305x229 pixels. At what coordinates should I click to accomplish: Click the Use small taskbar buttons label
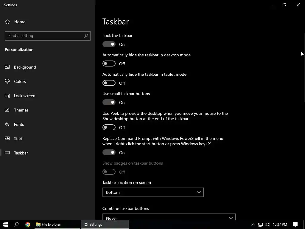pos(126,94)
